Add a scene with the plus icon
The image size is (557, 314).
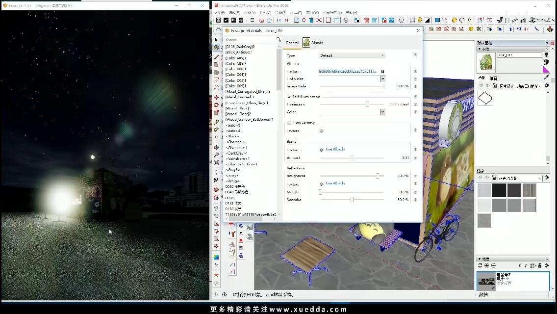[487, 265]
